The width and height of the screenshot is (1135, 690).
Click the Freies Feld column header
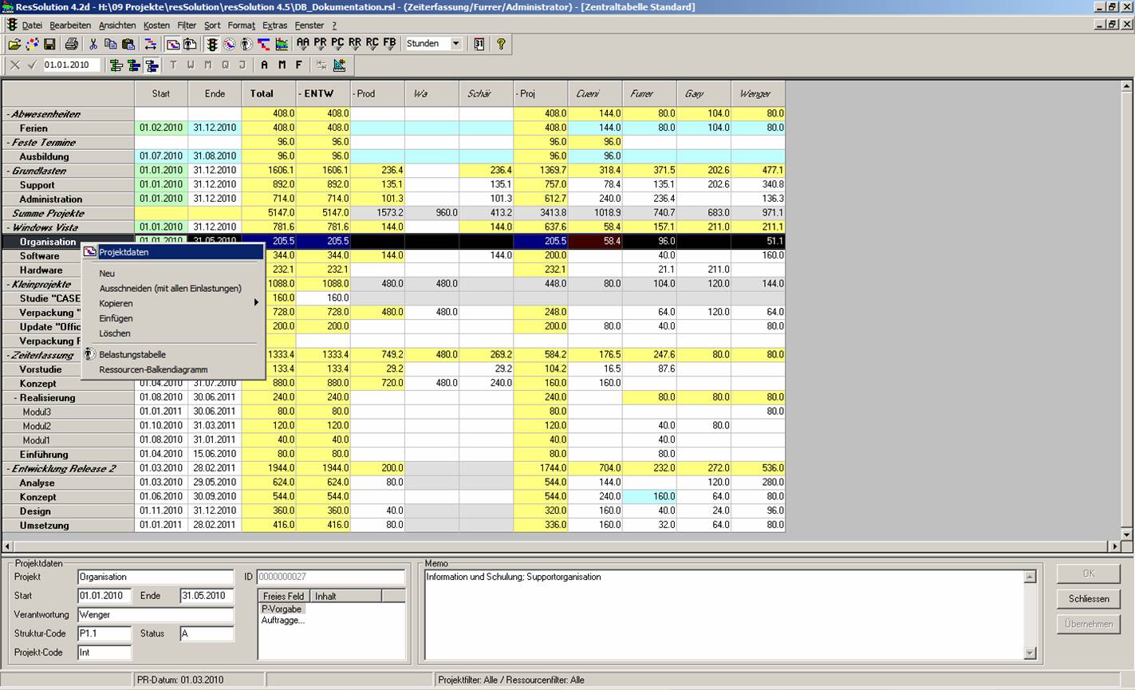tap(283, 596)
